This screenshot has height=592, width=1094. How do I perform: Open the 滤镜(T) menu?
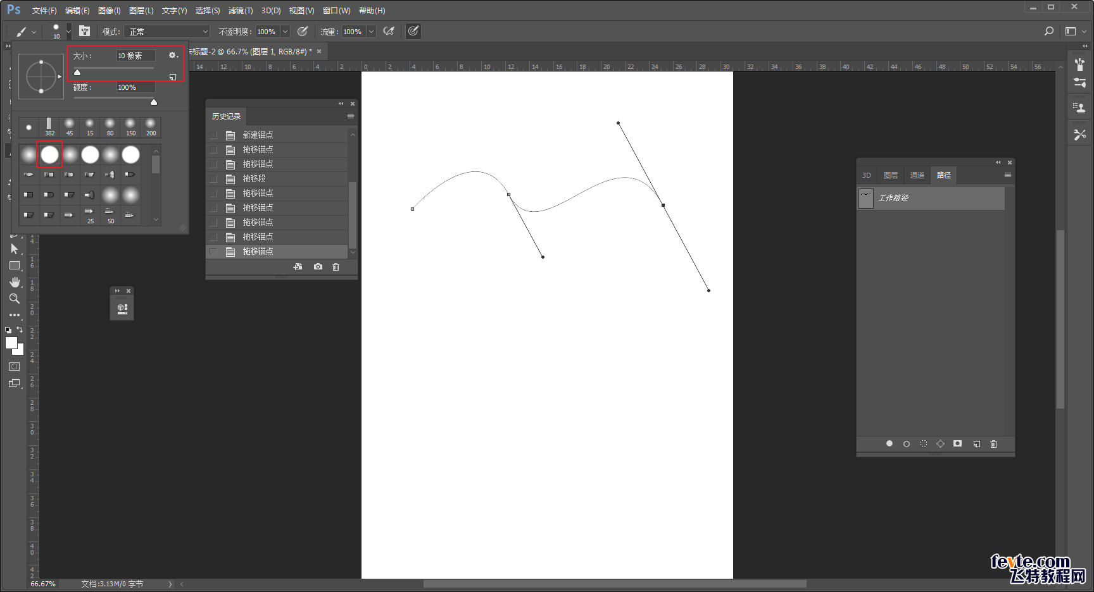(240, 11)
